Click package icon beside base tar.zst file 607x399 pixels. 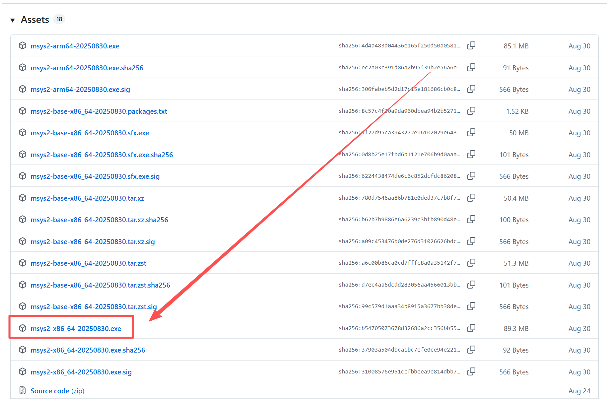coord(23,263)
